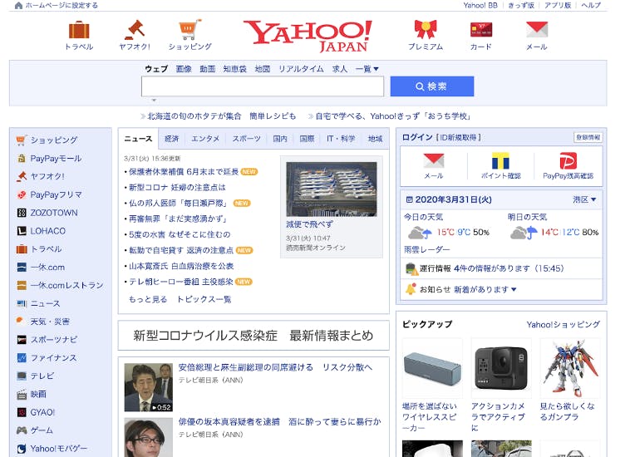Click the Yahoo! JAPAN logo
Screen dimensions: 625x457
308,36
